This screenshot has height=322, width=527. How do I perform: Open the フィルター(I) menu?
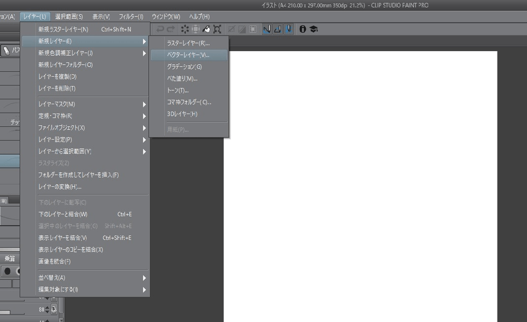pos(131,16)
